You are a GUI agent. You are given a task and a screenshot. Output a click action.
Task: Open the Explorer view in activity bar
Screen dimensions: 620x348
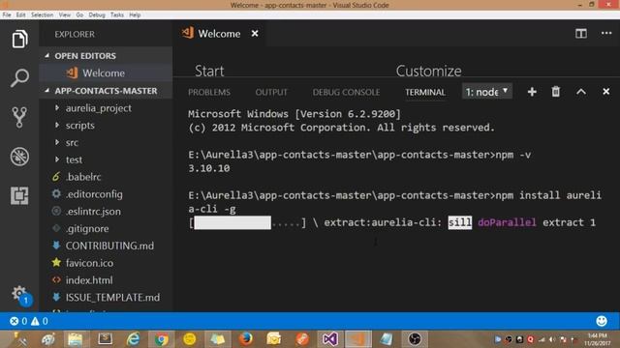tap(19, 39)
